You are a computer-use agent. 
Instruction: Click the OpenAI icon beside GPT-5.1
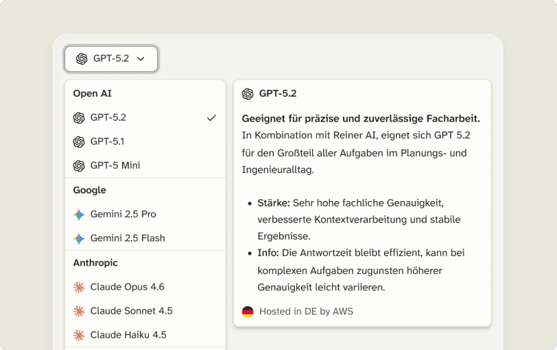[79, 141]
